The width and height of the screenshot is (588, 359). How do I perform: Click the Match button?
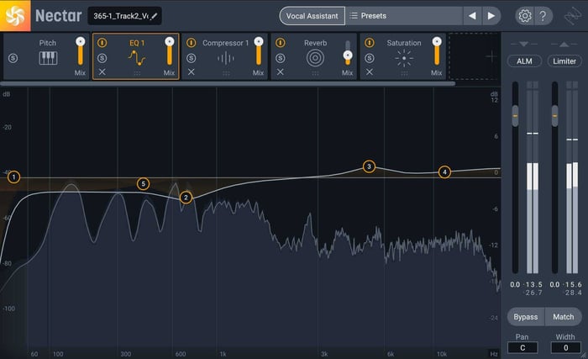click(x=564, y=317)
